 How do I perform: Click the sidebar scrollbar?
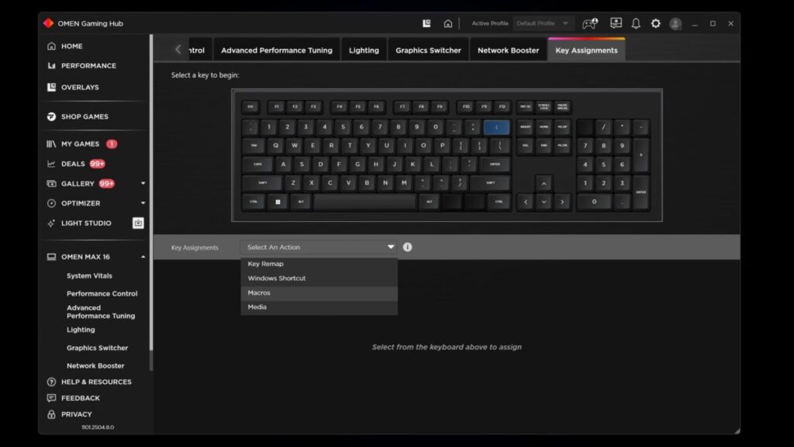coord(151,192)
